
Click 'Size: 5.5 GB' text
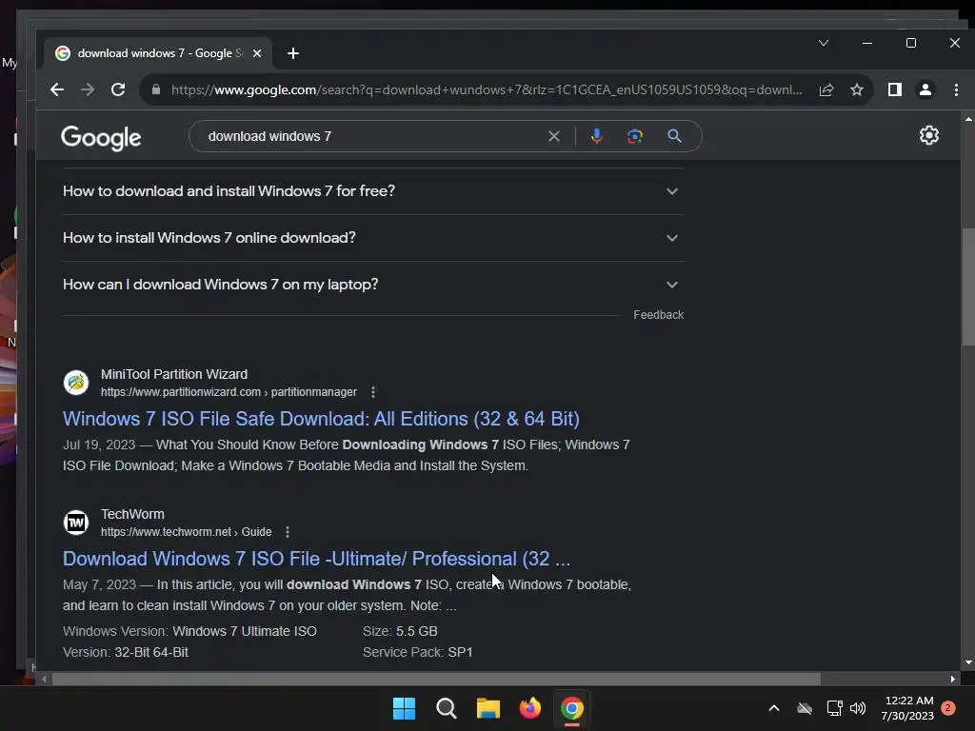(400, 631)
